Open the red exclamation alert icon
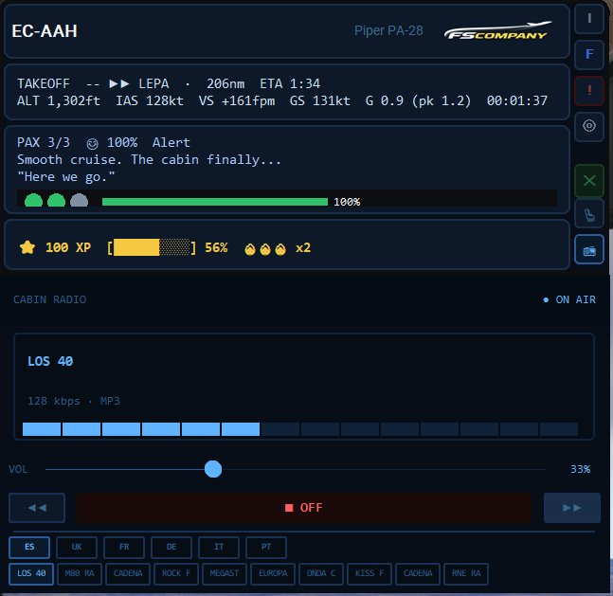 pos(589,91)
